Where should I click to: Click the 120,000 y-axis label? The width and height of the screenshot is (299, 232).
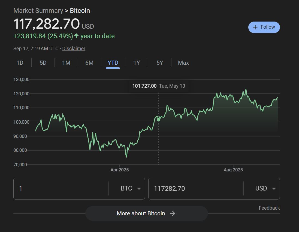21,94
